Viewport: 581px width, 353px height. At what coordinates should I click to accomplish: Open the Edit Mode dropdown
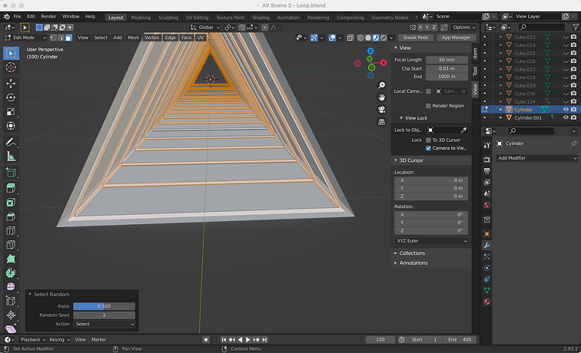(25, 38)
